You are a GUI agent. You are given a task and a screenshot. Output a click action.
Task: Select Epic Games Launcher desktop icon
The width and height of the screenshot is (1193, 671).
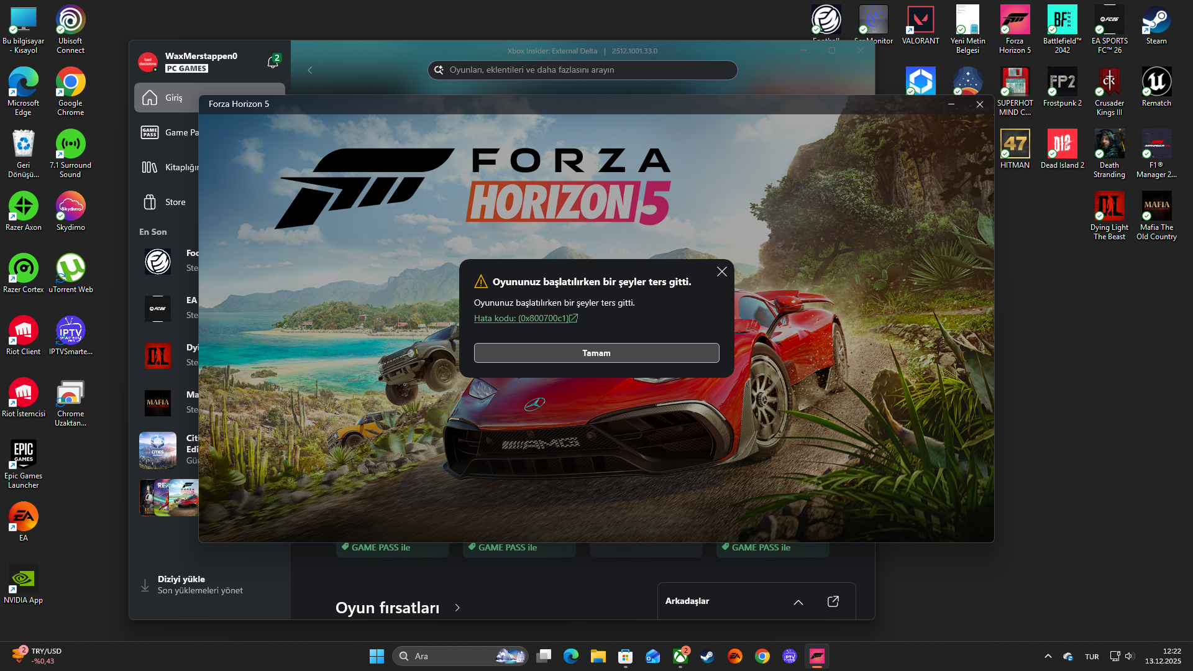(x=23, y=464)
